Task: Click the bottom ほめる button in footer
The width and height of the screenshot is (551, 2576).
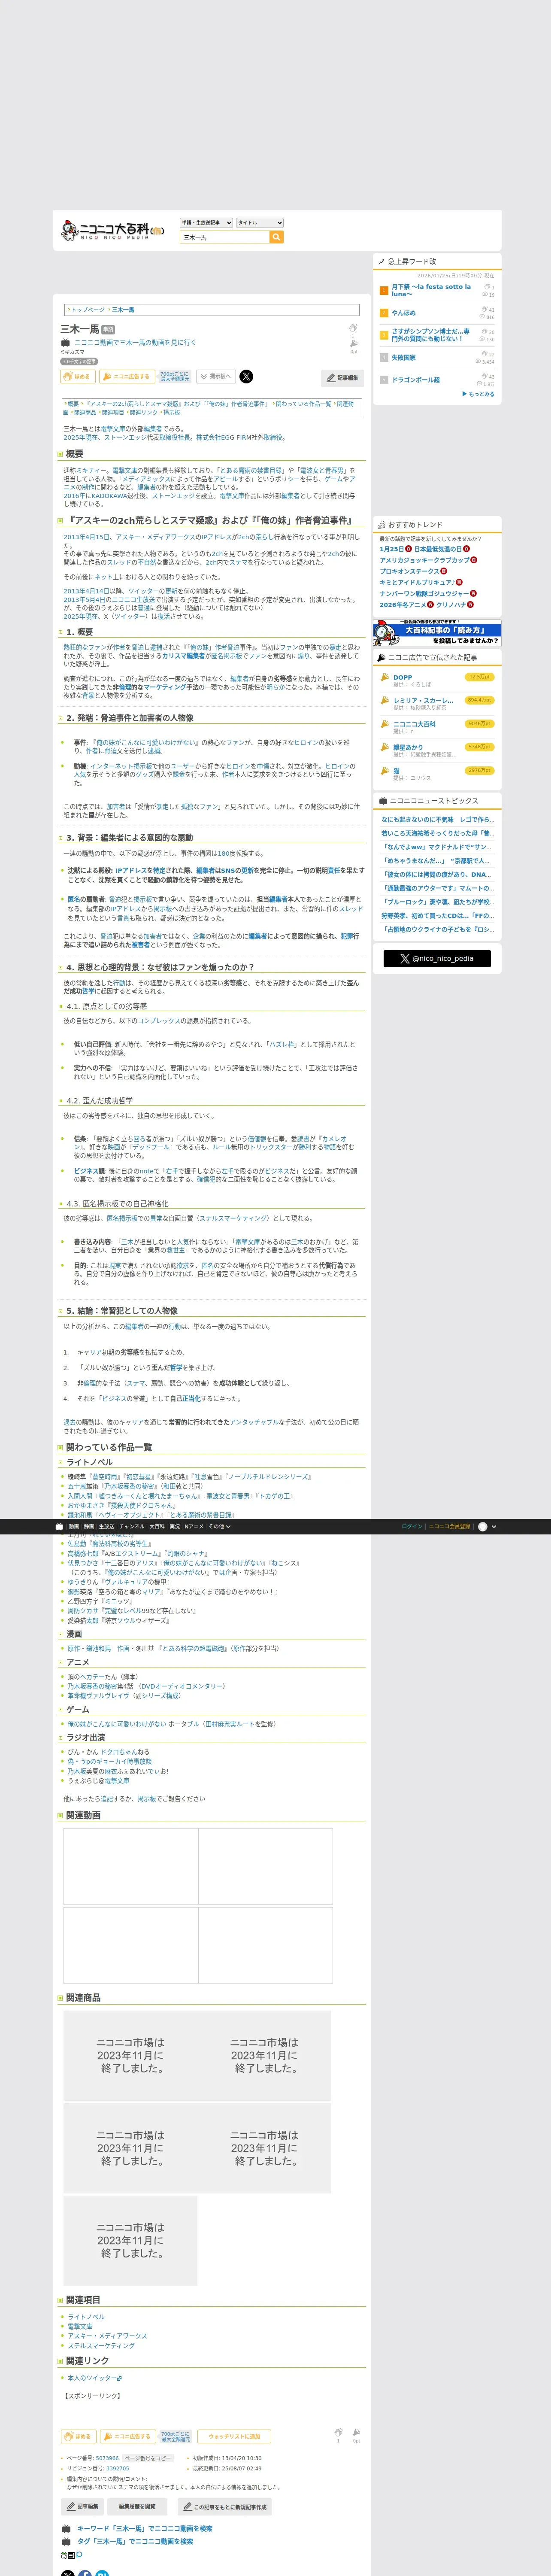Action: click(x=78, y=2437)
